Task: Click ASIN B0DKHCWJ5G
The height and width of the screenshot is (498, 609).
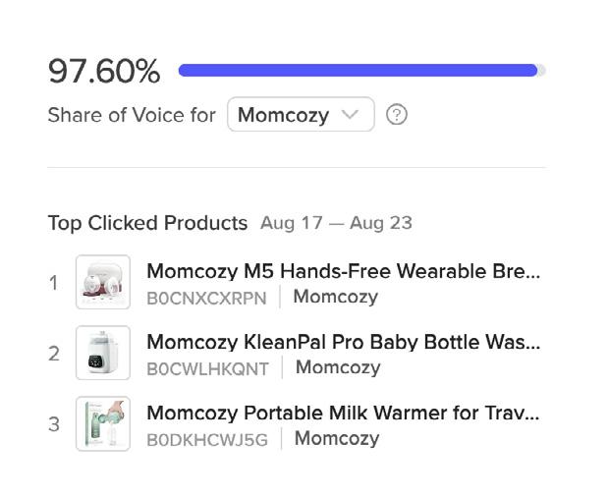Action: click(207, 439)
